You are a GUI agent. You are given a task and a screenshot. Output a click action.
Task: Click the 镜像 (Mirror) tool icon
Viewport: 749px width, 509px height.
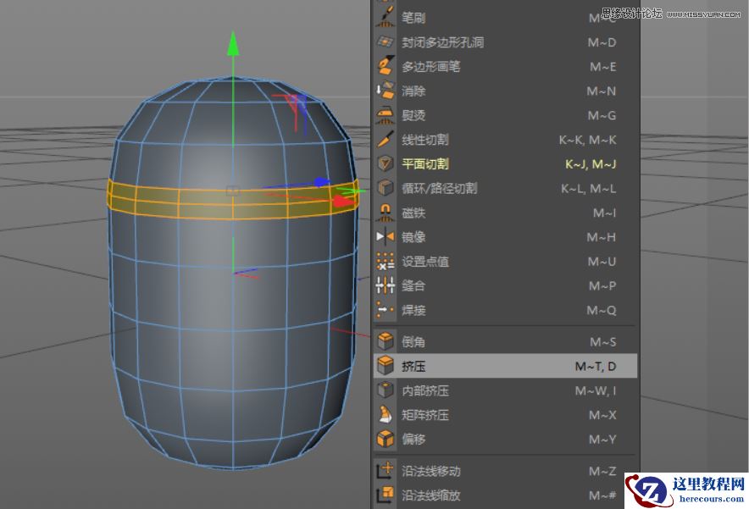[384, 237]
